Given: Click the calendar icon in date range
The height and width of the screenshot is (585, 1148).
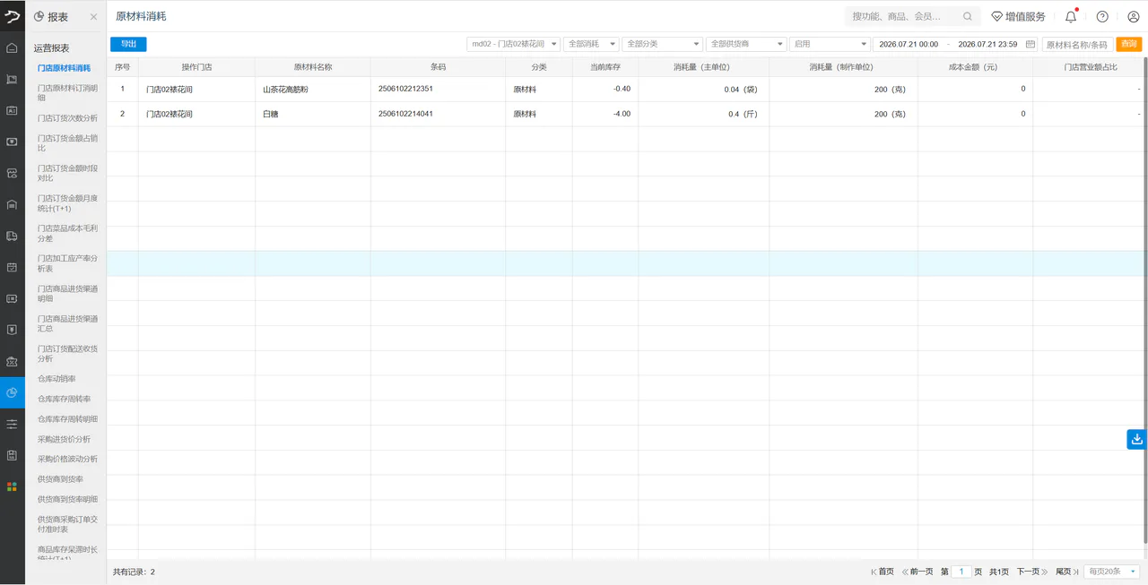Looking at the screenshot, I should (1031, 44).
